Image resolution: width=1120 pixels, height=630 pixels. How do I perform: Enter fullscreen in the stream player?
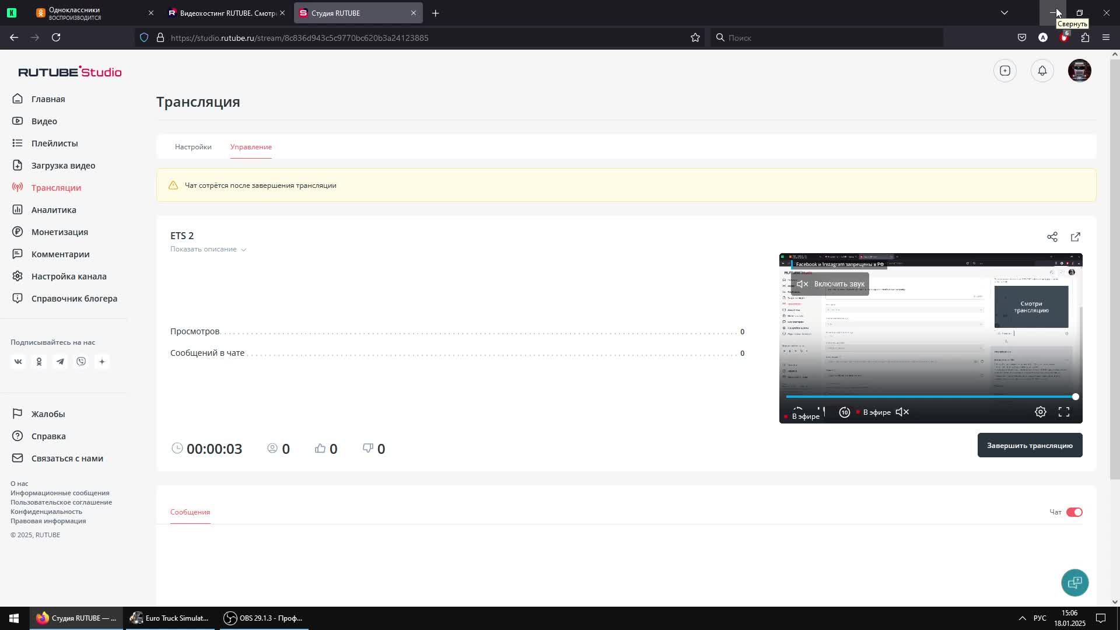tap(1064, 412)
